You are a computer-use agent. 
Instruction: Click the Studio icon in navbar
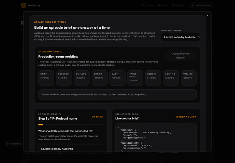point(159,5)
